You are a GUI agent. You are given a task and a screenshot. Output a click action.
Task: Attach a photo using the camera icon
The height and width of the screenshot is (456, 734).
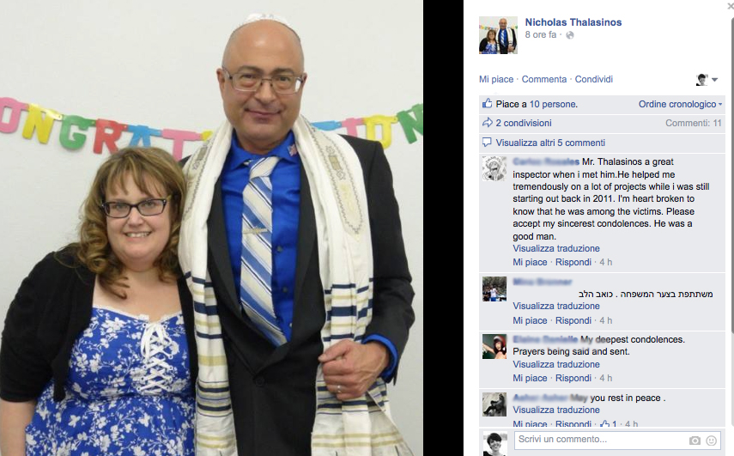[x=695, y=441]
